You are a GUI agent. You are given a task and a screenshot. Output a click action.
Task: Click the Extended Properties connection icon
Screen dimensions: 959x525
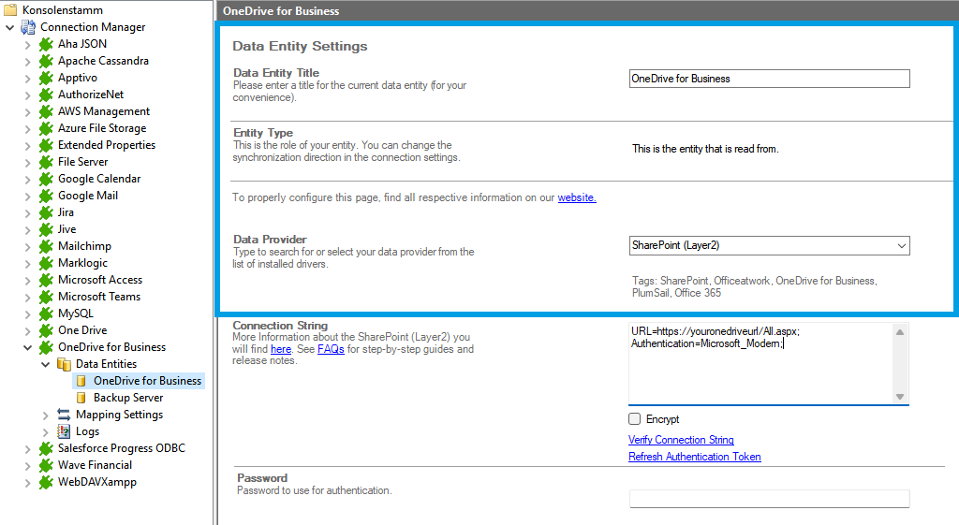46,145
